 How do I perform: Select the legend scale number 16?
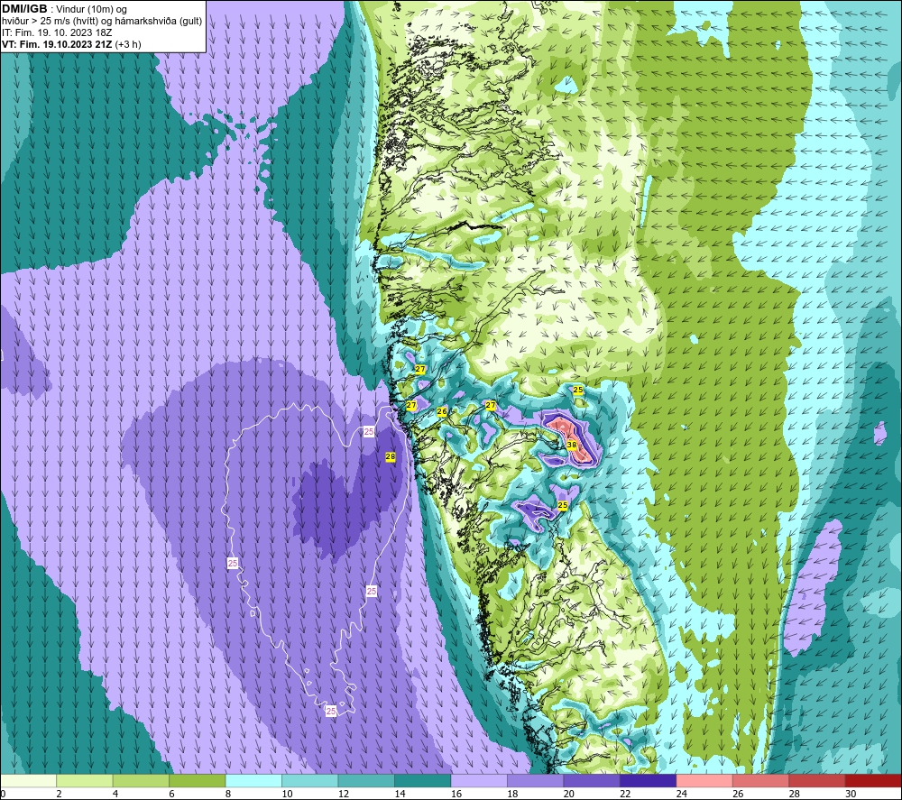pos(456,794)
